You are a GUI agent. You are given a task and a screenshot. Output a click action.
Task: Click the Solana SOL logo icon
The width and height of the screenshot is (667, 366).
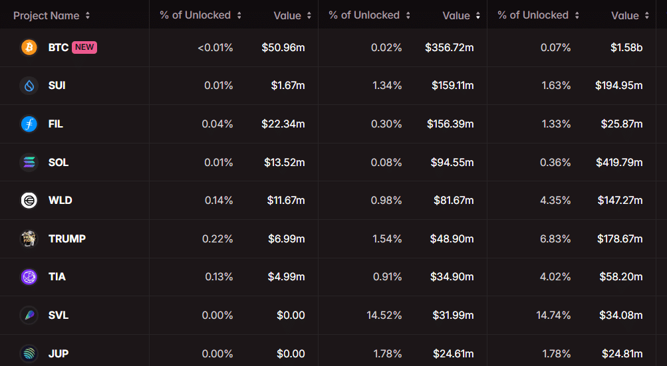(x=29, y=162)
